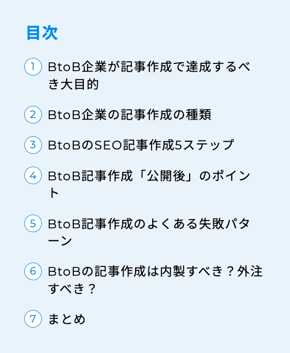
Task: Click the circled number 2 icon
Action: tap(33, 115)
